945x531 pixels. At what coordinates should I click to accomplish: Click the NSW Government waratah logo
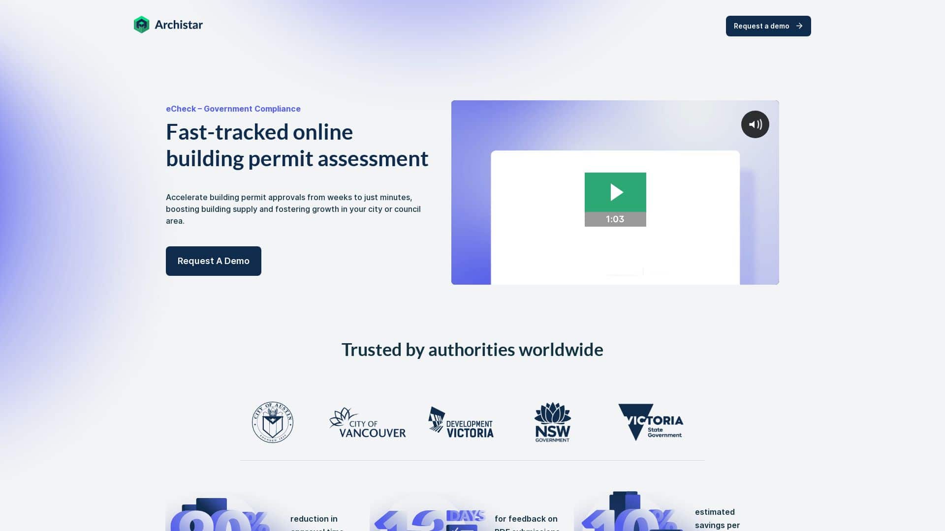(553, 422)
